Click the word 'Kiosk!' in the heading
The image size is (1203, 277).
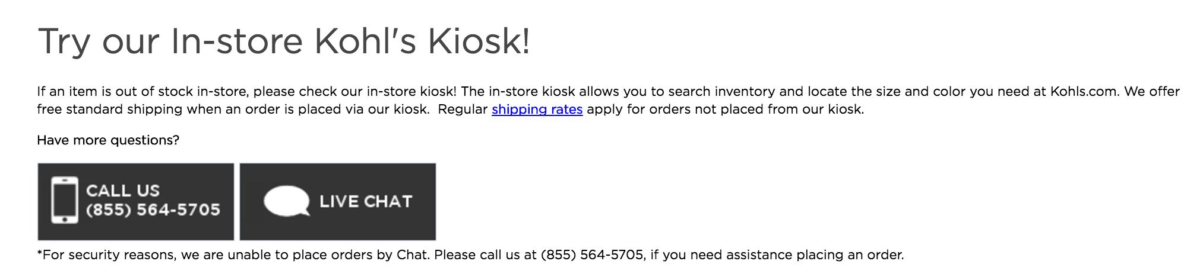point(479,42)
